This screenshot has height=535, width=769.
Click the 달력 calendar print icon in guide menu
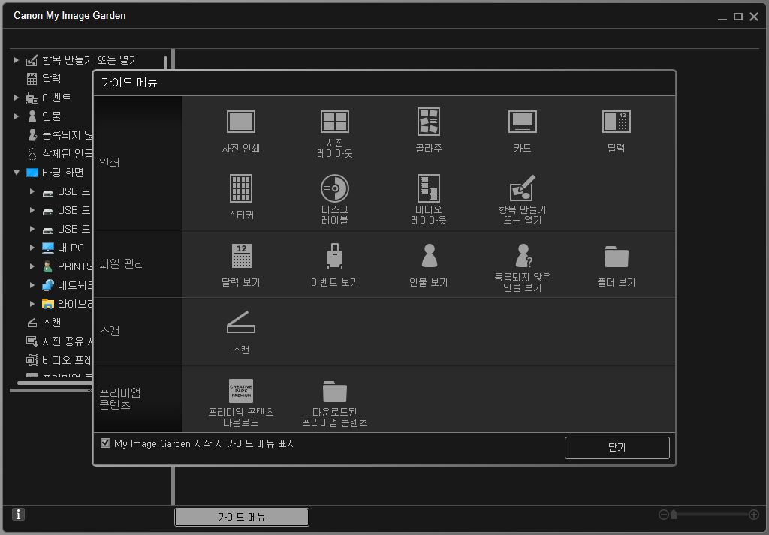point(617,122)
